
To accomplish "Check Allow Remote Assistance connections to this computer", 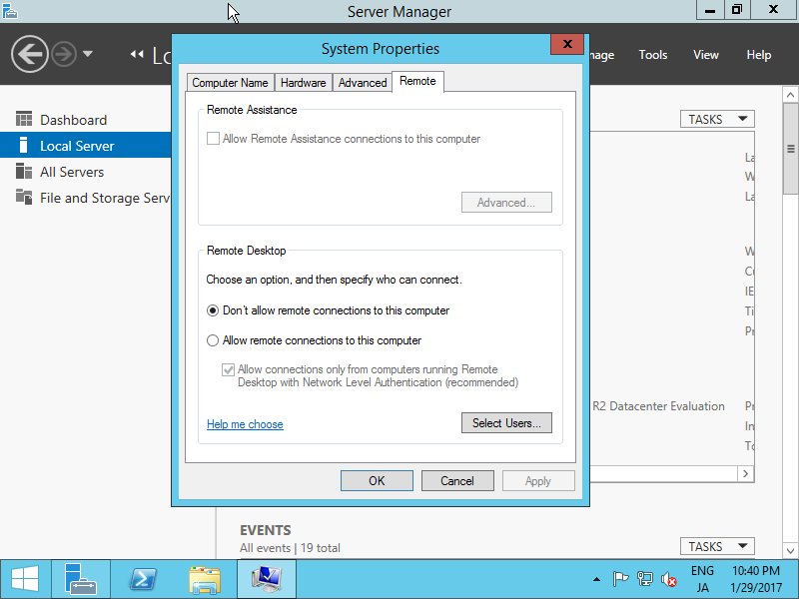I will 214,138.
